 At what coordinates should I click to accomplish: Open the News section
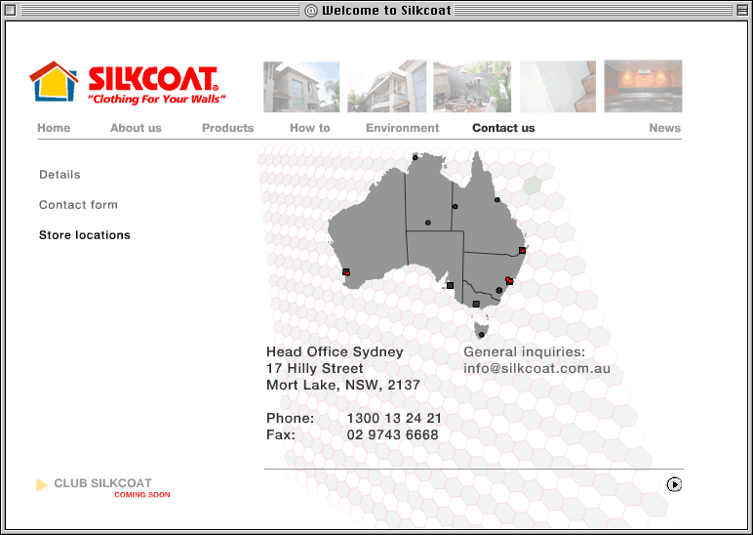664,128
